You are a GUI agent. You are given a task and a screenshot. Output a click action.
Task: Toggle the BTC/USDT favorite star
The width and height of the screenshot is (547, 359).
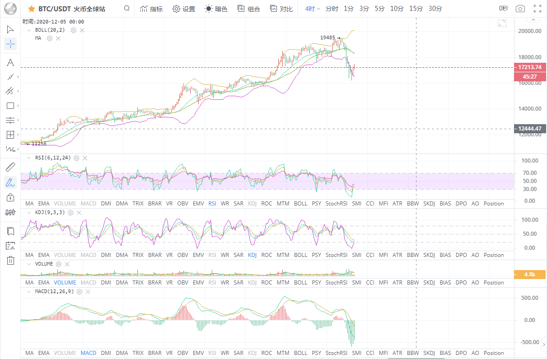pyautogui.click(x=31, y=9)
